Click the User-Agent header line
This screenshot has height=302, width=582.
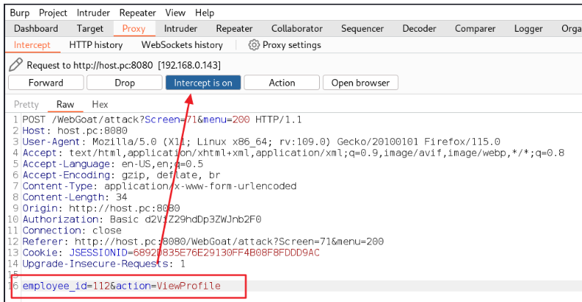point(261,142)
